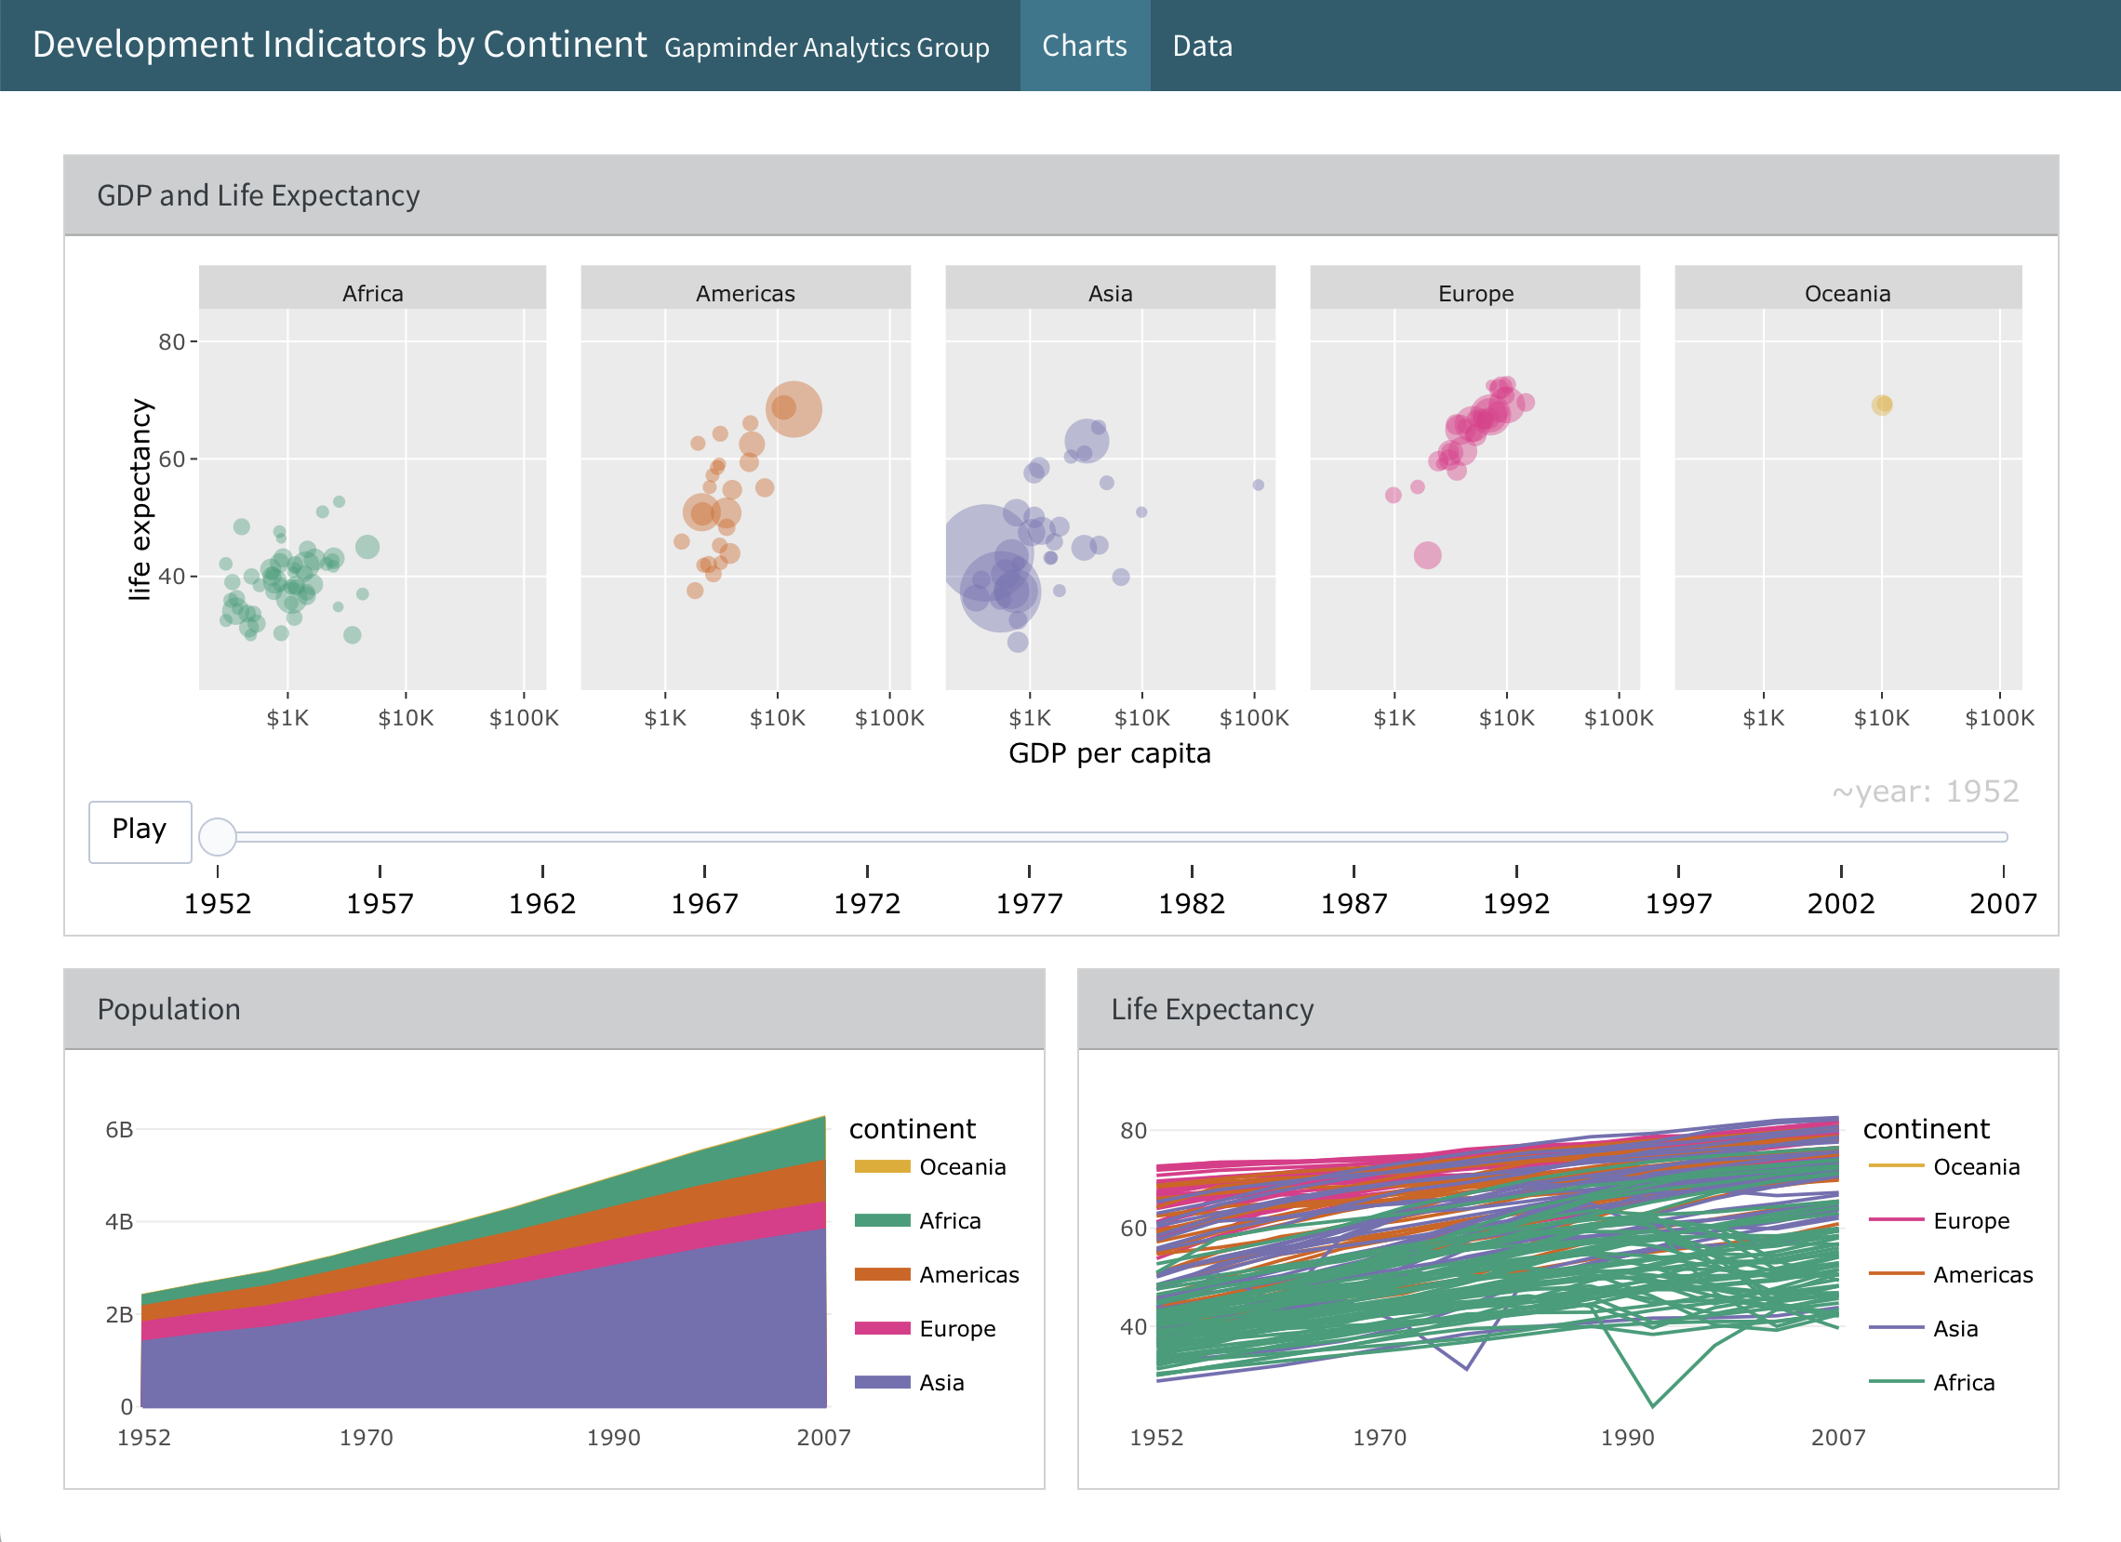Toggle Americas swatch in Population legend

click(x=882, y=1274)
